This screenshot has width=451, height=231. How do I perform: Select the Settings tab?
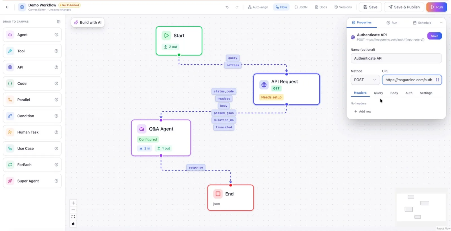point(426,93)
